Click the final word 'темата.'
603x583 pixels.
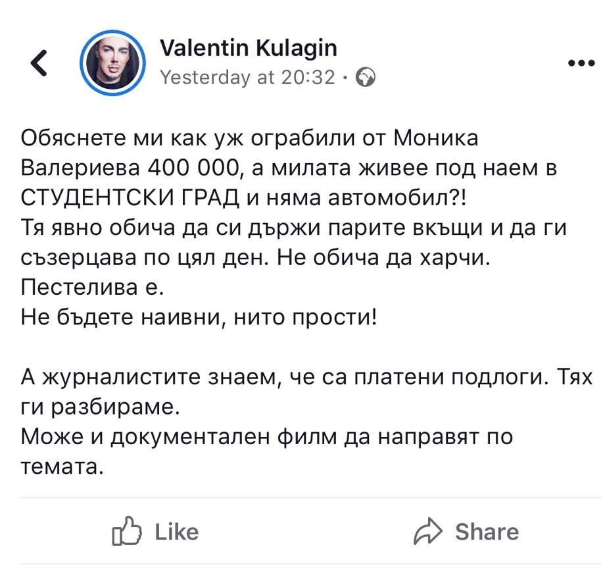pos(62,467)
